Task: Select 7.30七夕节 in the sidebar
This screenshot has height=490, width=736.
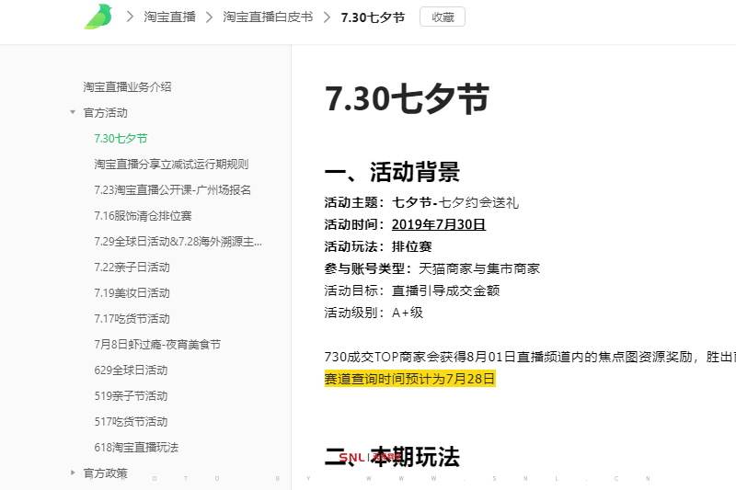Action: tap(121, 138)
